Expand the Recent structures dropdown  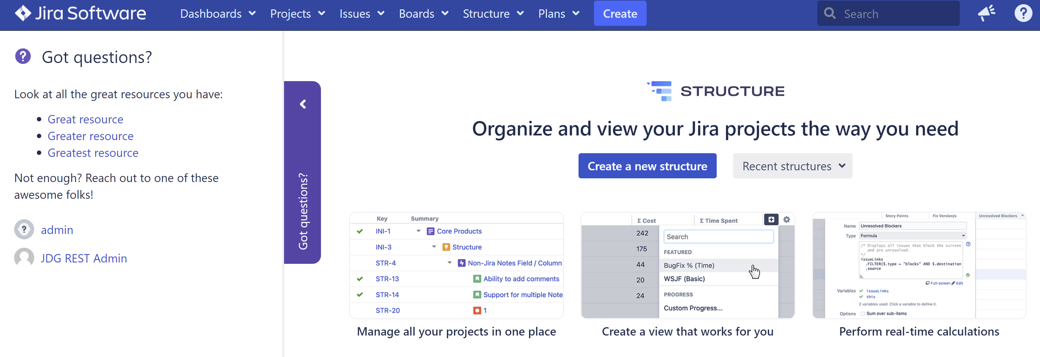[792, 166]
